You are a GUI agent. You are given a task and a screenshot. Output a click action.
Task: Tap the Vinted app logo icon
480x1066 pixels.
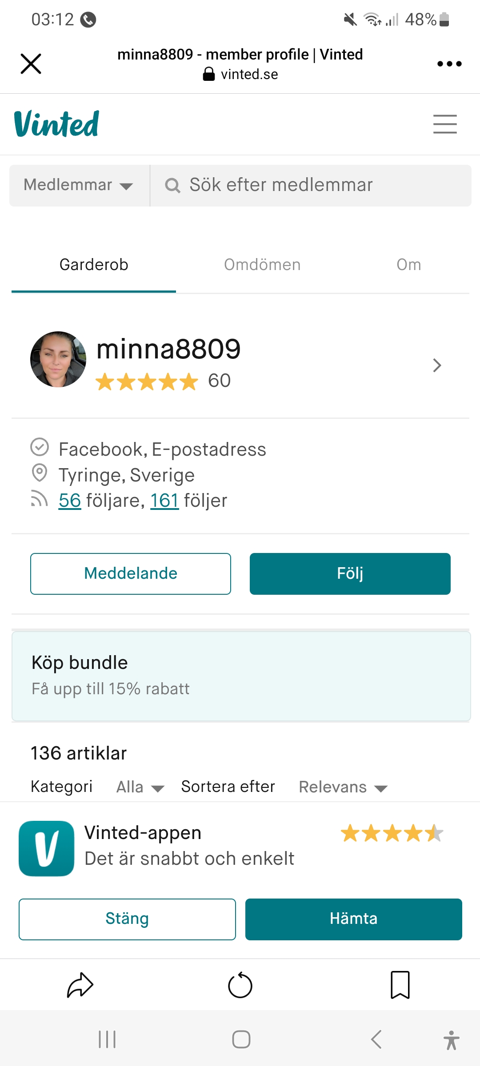tap(47, 848)
